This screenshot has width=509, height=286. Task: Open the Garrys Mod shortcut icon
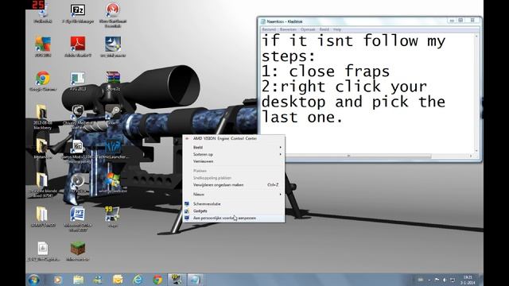point(78,151)
